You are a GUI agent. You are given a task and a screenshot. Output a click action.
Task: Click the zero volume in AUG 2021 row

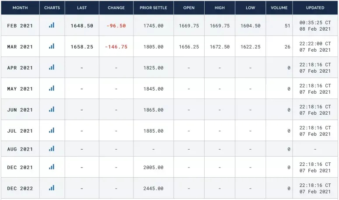pyautogui.click(x=289, y=149)
